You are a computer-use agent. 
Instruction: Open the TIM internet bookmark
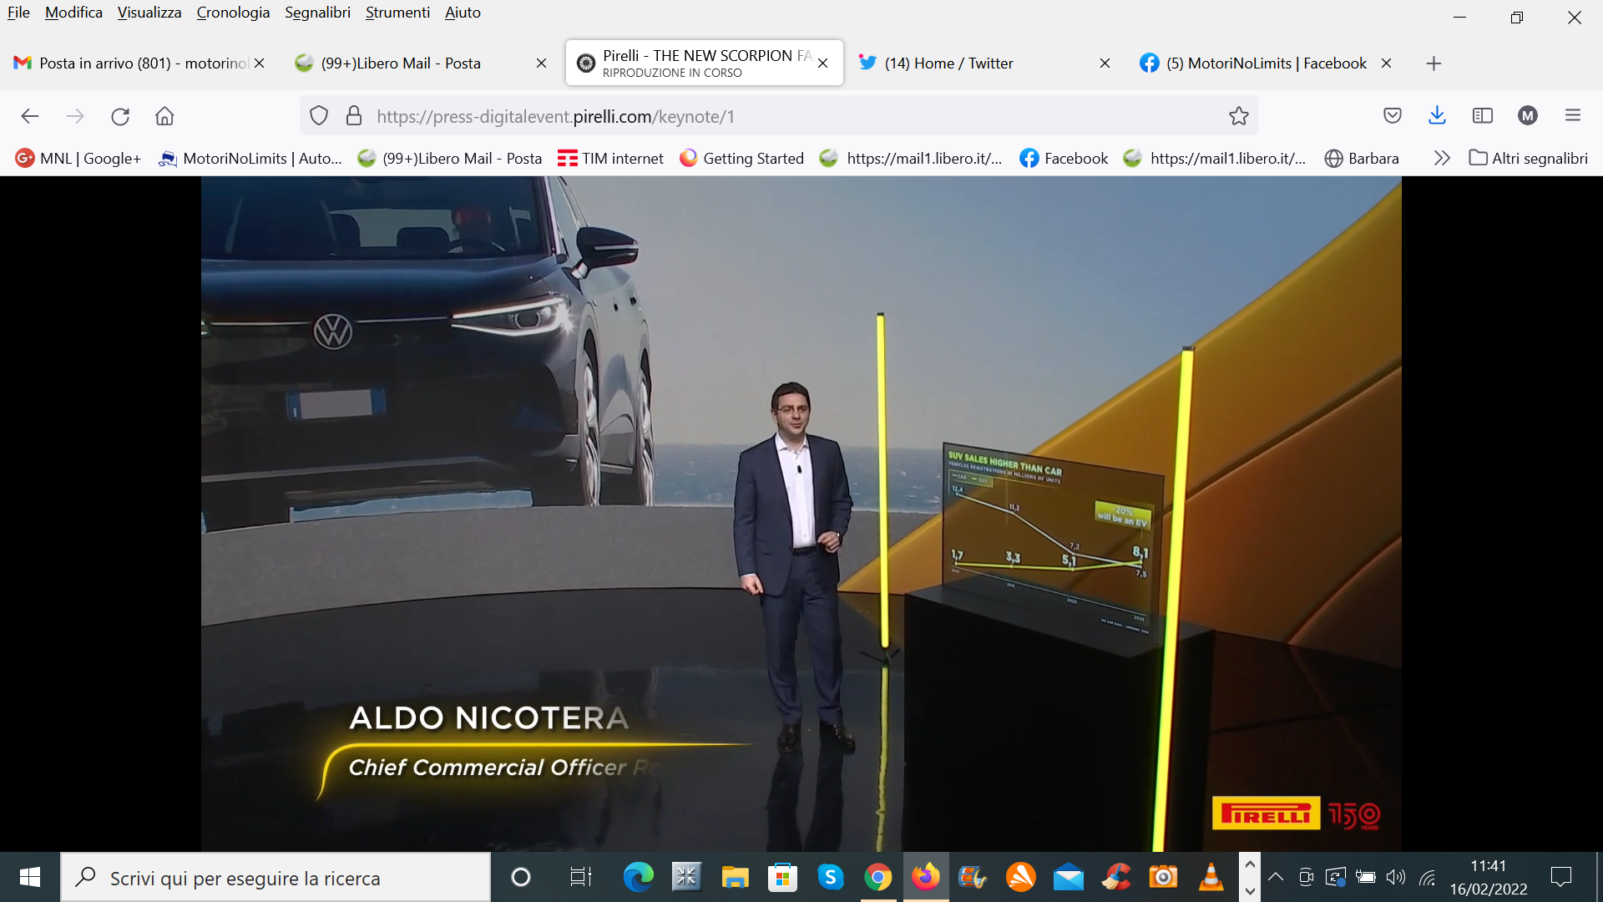click(610, 158)
